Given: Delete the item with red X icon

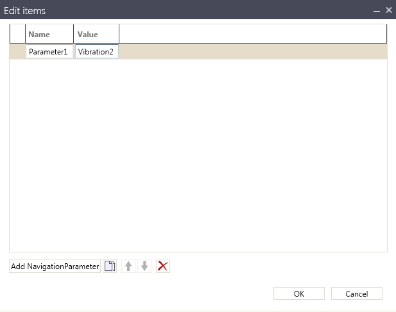Looking at the screenshot, I should 163,267.
